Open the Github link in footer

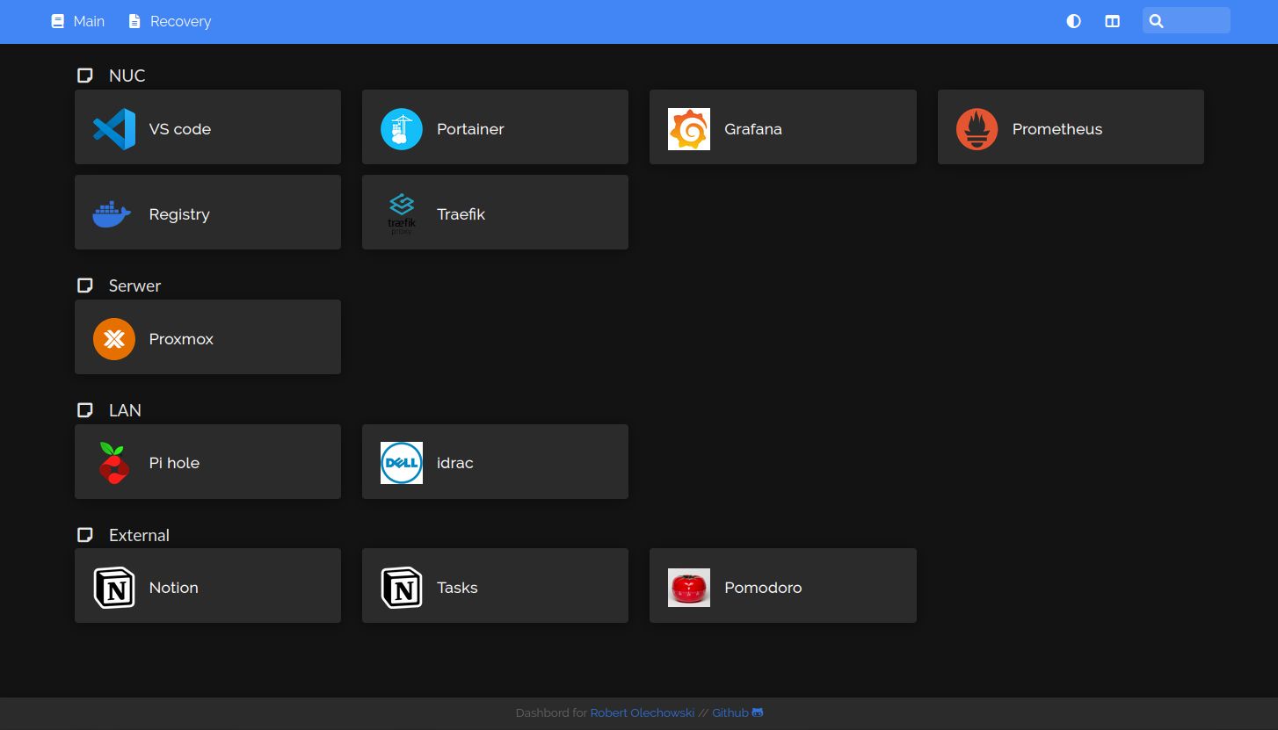pyautogui.click(x=737, y=713)
